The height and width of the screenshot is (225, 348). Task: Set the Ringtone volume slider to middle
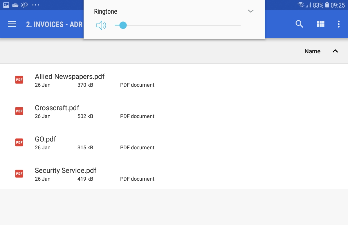point(178,25)
